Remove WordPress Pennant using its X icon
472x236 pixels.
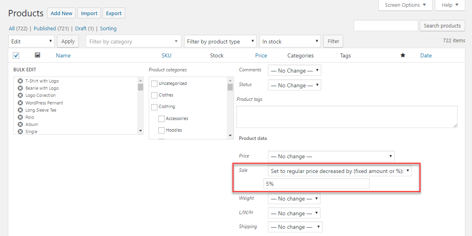click(20, 103)
